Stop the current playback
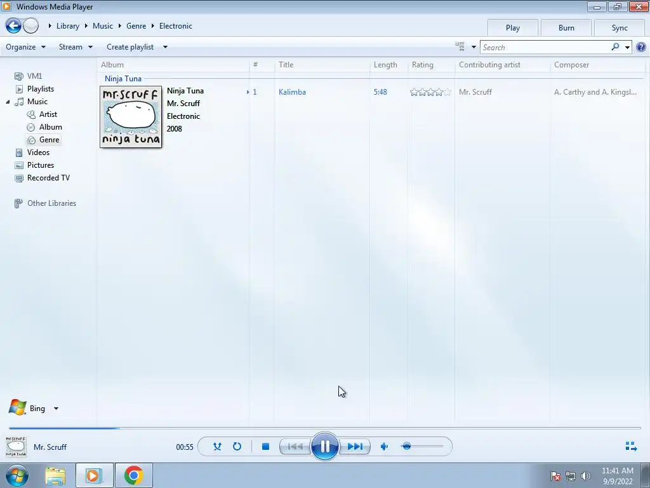This screenshot has height=488, width=650. (x=266, y=447)
